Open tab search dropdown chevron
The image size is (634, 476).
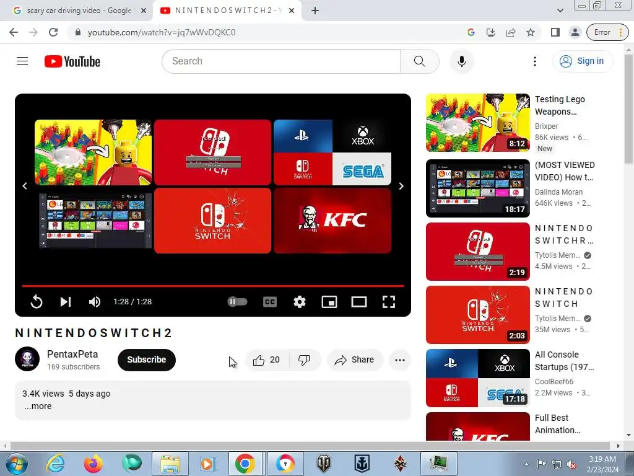(x=560, y=11)
